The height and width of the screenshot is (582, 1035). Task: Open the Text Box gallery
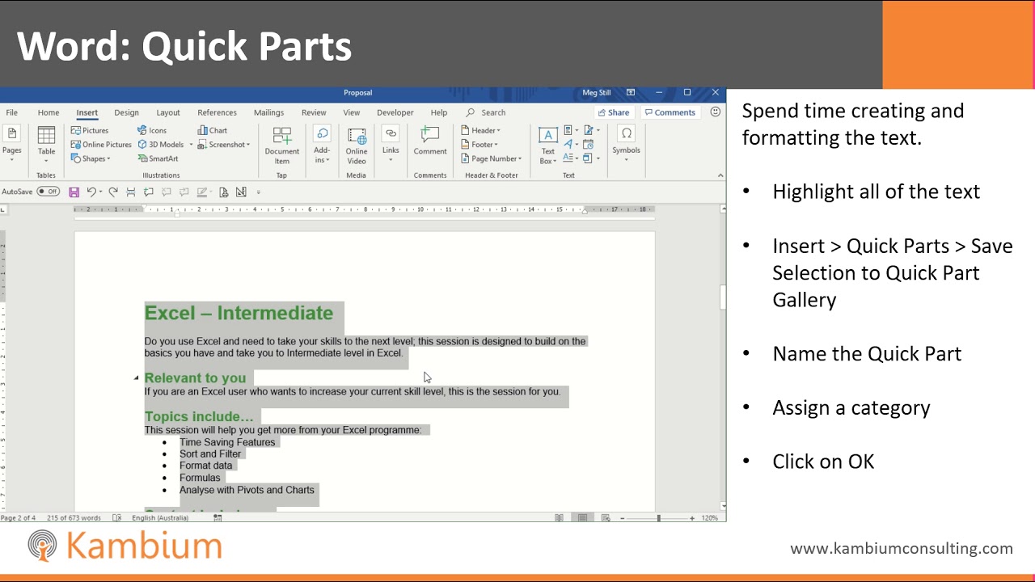[x=548, y=145]
